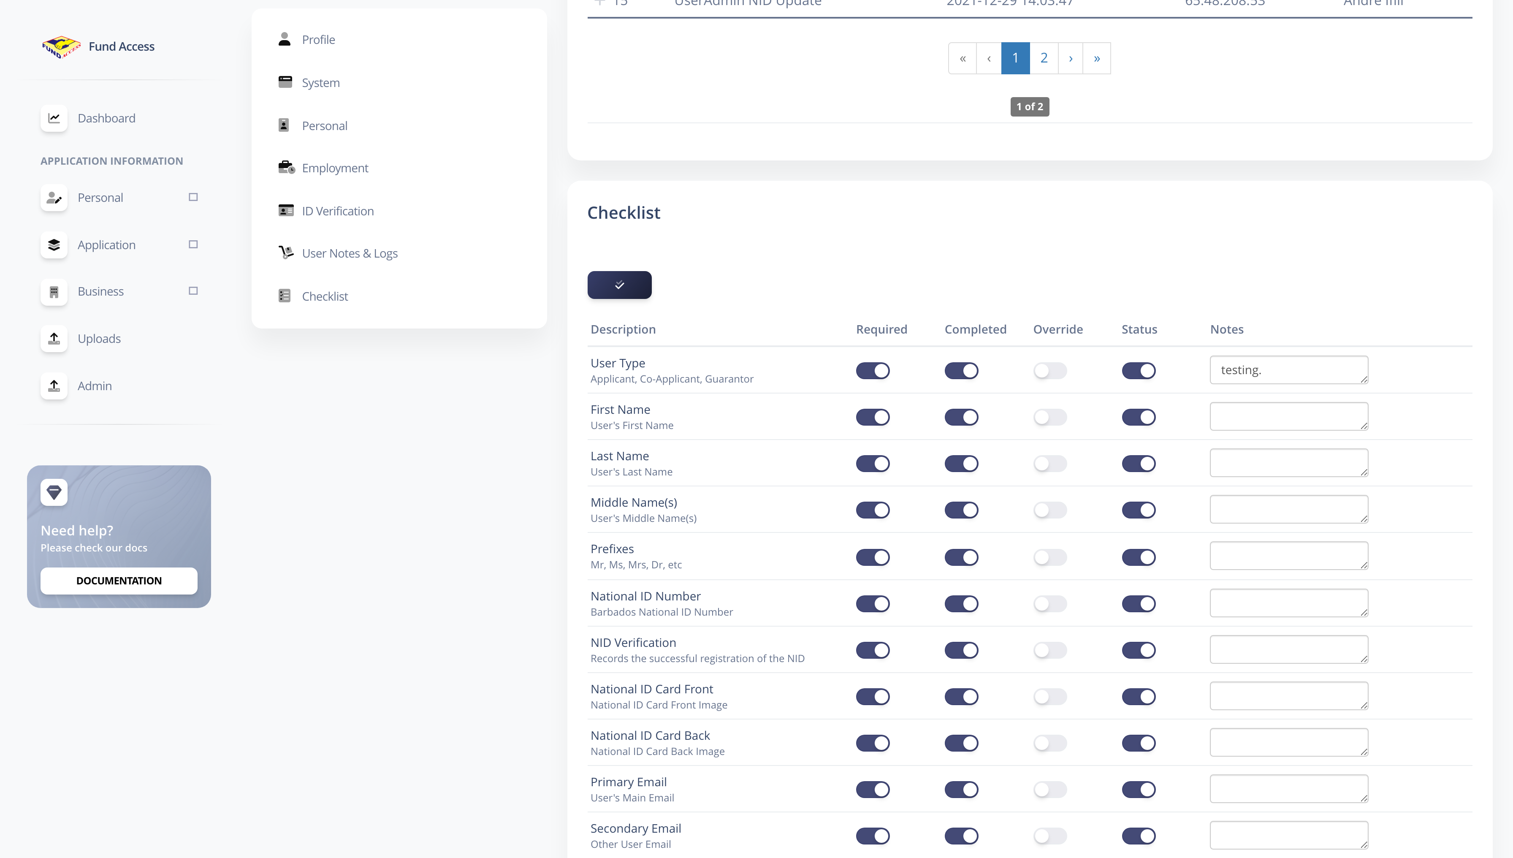This screenshot has height=858, width=1513.
Task: Toggle Required switch for User Type
Action: pos(873,371)
